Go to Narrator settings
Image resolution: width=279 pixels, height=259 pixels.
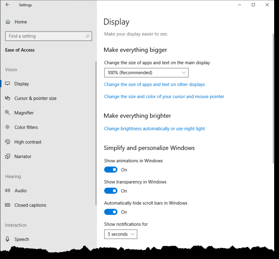click(48, 156)
